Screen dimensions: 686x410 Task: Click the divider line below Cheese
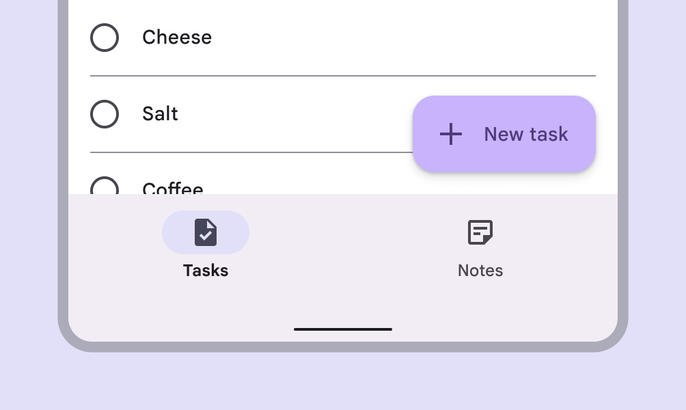pos(343,76)
